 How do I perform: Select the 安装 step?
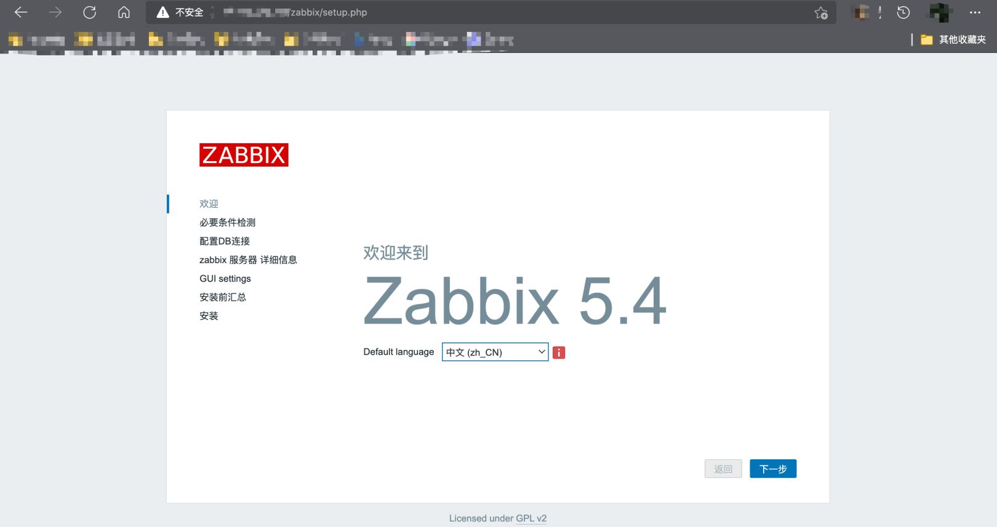(x=209, y=315)
